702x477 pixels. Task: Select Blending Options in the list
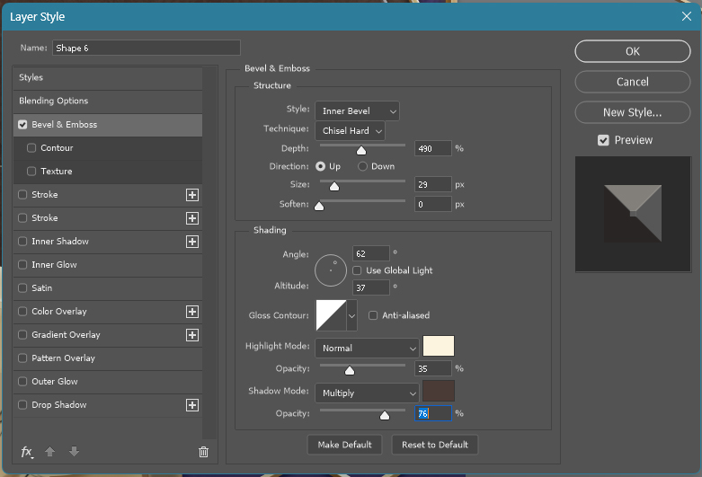pyautogui.click(x=108, y=101)
